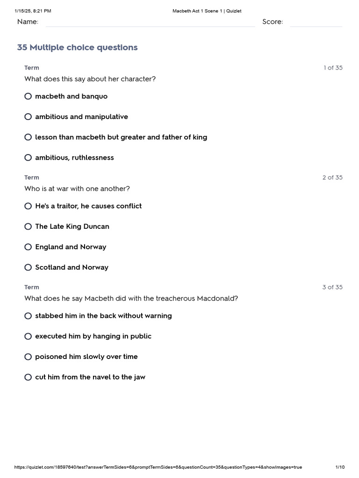
Task: Select 'He's a traitor, he causes conflict'
Action: coord(28,206)
